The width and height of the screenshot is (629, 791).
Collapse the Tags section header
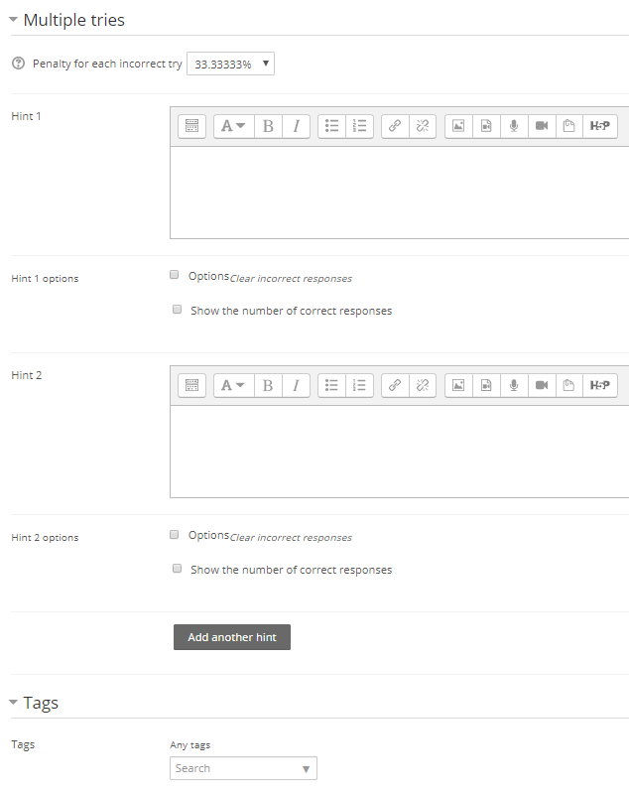click(14, 703)
